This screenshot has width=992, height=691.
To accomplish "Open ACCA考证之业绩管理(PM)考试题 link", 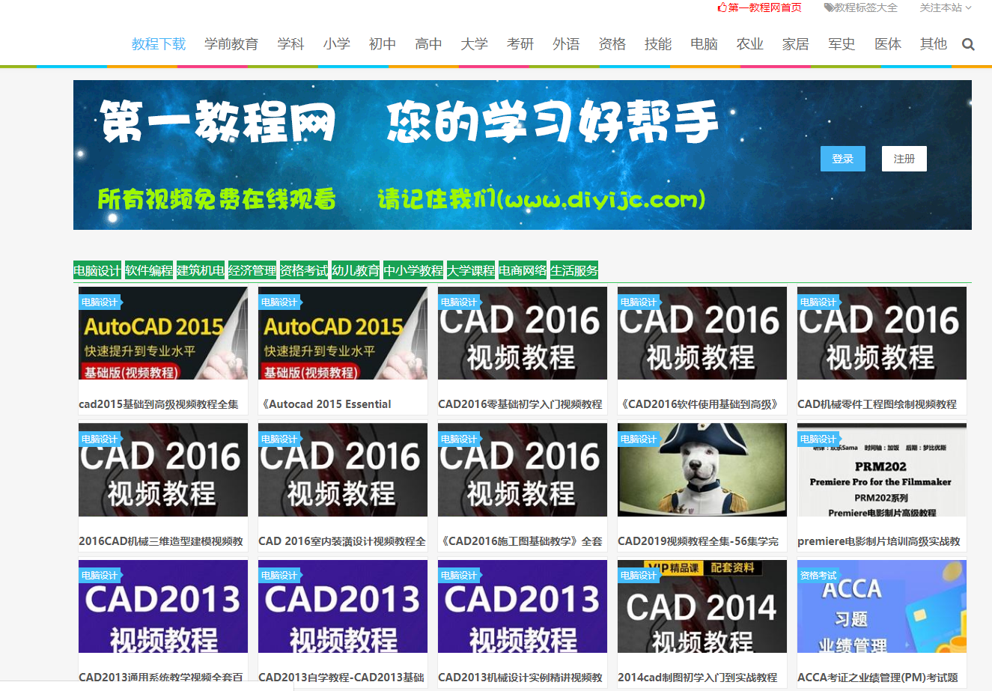I will (877, 678).
